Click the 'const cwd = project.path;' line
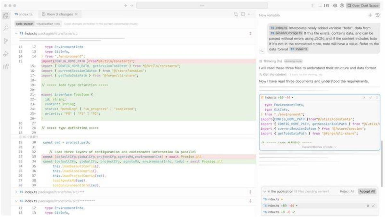The width and height of the screenshot is (385, 217). click(x=67, y=142)
